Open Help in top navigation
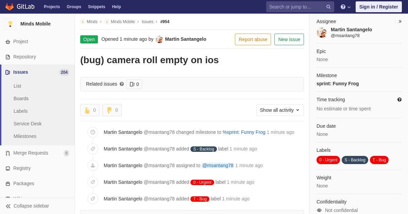The image size is (408, 214). point(117,7)
